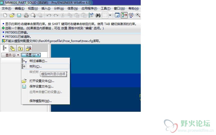Click the repaint screen icon
This screenshot has width=216, height=135.
pos(117,15)
